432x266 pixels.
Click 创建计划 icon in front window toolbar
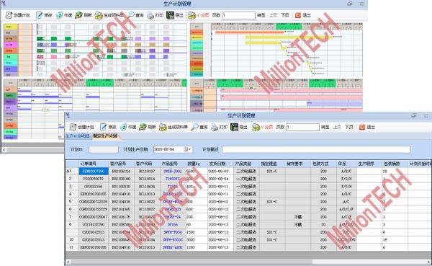pos(73,127)
